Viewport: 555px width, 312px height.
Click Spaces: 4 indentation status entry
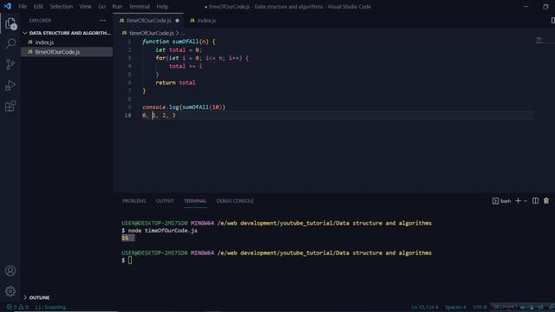coord(455,307)
